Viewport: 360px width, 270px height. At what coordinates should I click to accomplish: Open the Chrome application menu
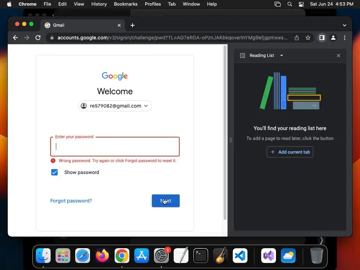coord(27,4)
